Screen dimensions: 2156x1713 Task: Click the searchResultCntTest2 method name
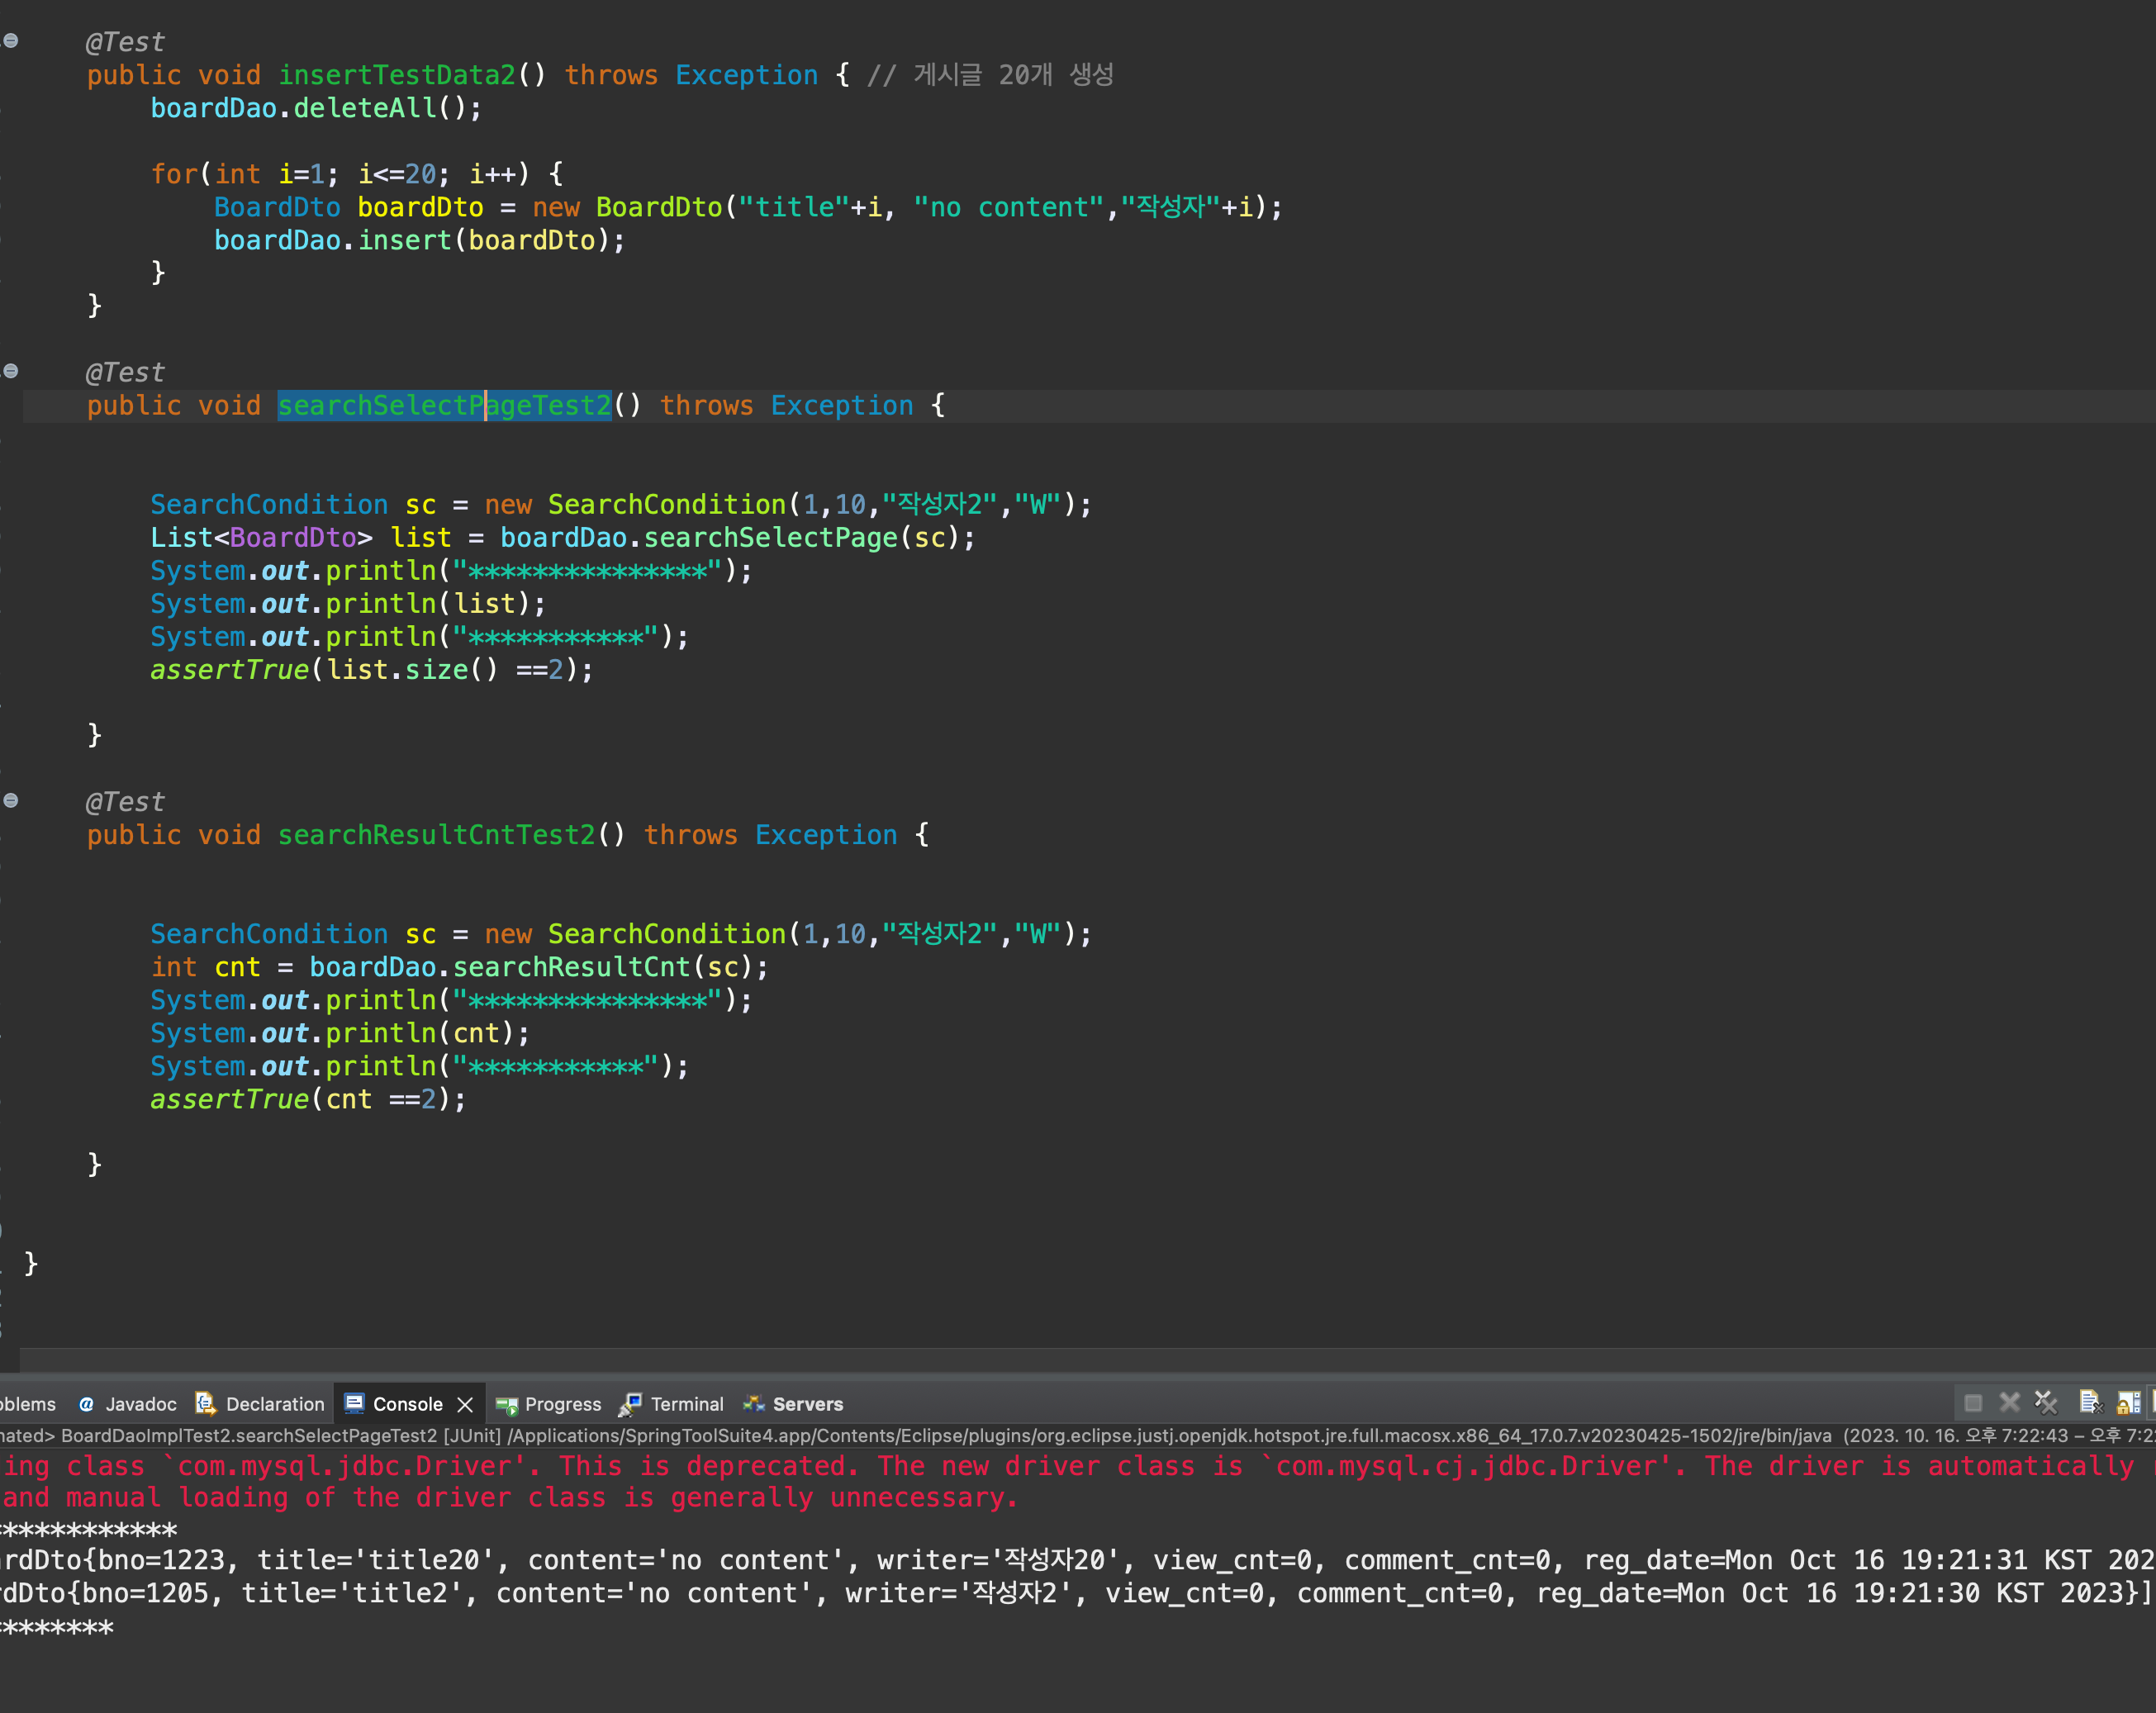[x=436, y=835]
